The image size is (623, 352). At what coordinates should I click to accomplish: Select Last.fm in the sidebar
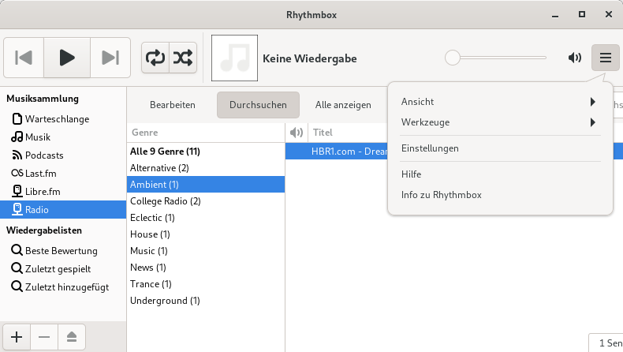(63, 174)
